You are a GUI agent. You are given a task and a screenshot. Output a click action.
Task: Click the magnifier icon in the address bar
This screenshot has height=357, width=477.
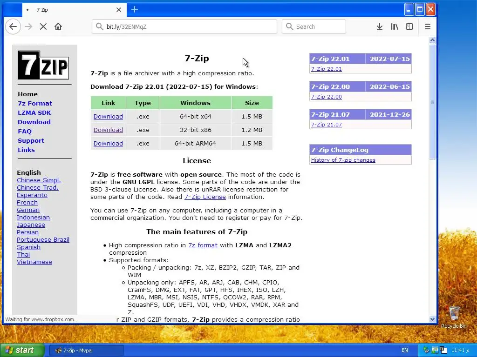100,26
